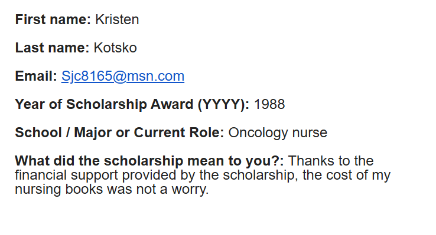Click the 'Year of Scholarship Award' label
436x235 pixels.
[104, 104]
